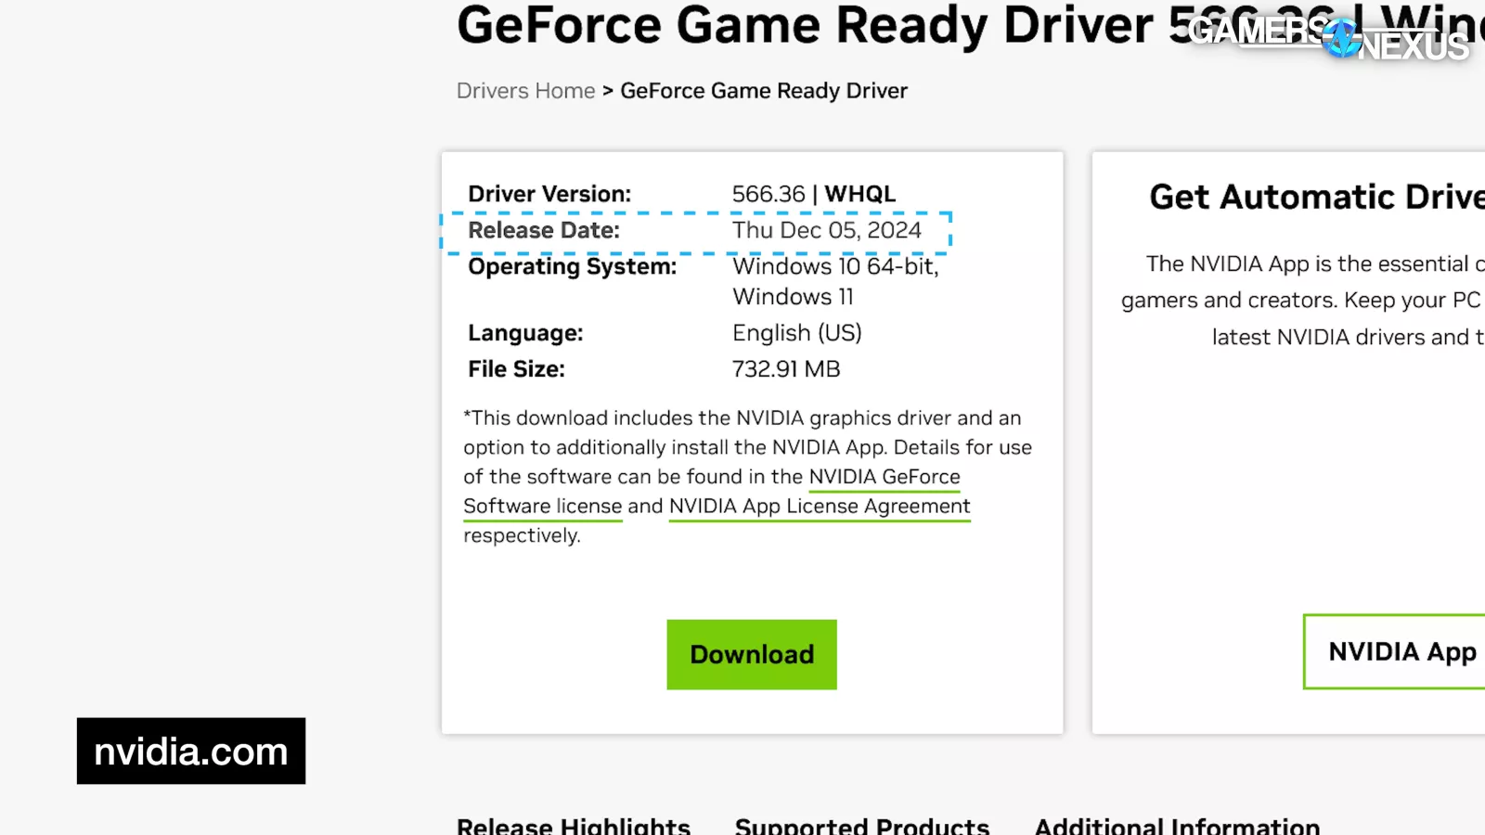The image size is (1485, 835).
Task: Click the Thu Dec 05, 2024 date
Action: coord(826,230)
